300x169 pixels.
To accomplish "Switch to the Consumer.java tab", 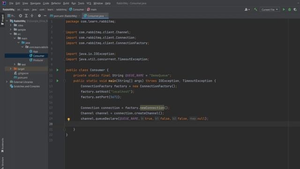I will point(95,16).
